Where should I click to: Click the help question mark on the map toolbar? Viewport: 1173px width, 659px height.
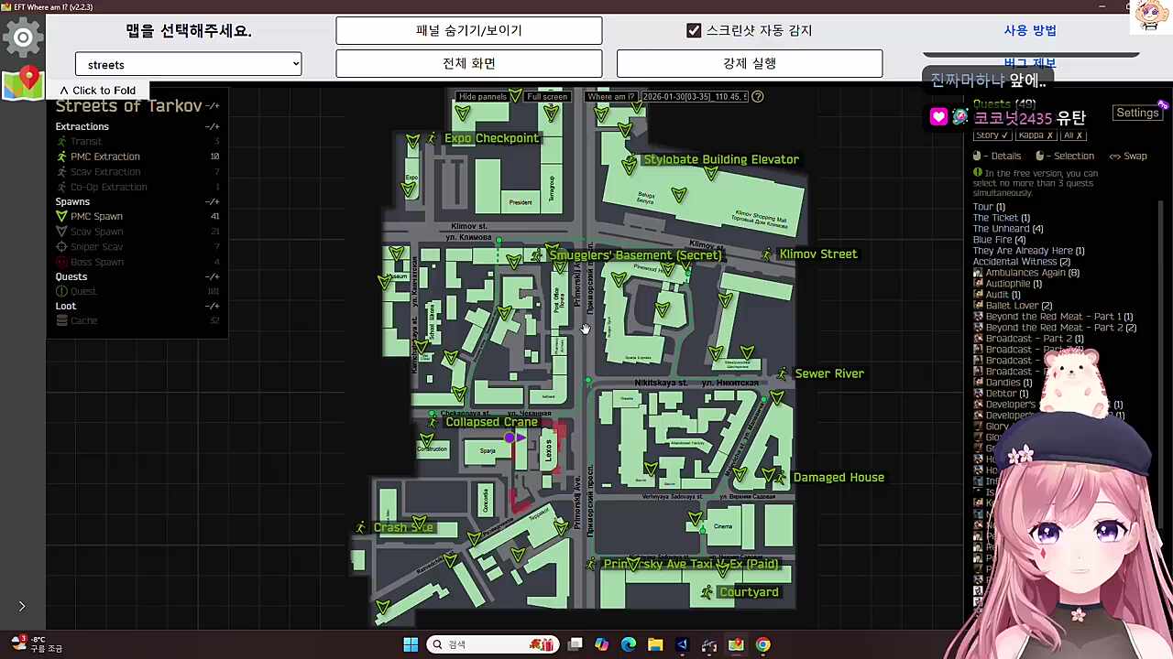tap(757, 96)
